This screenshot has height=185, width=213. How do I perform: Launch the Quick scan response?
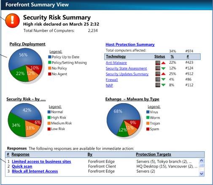coord(22,166)
